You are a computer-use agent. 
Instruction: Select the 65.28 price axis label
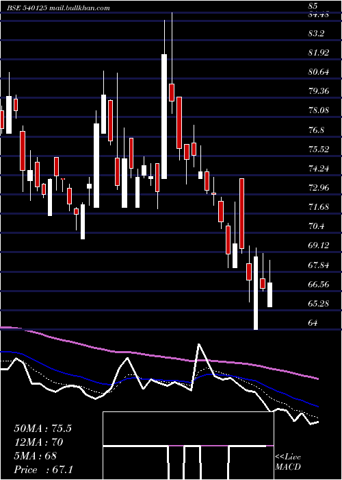pos(319,304)
